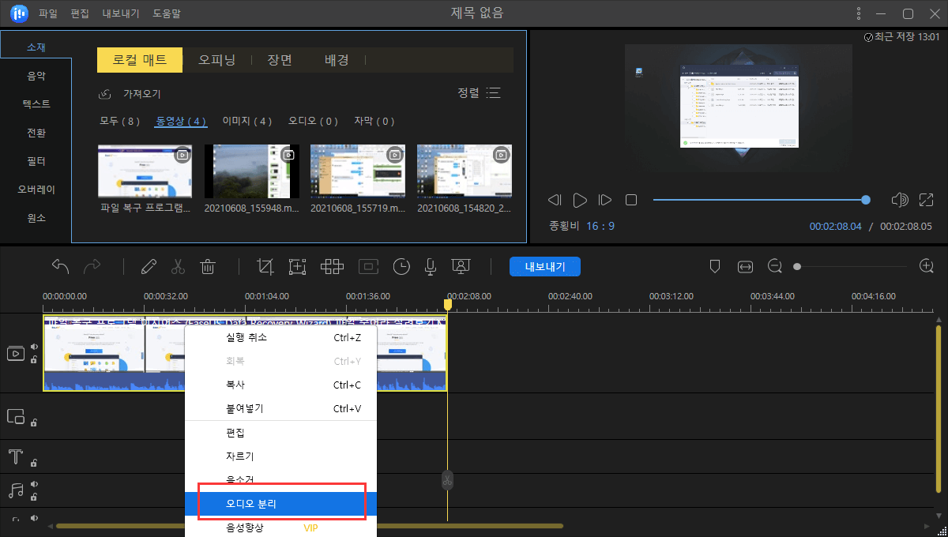Open the 파일 menu
This screenshot has height=537, width=948.
click(x=48, y=13)
